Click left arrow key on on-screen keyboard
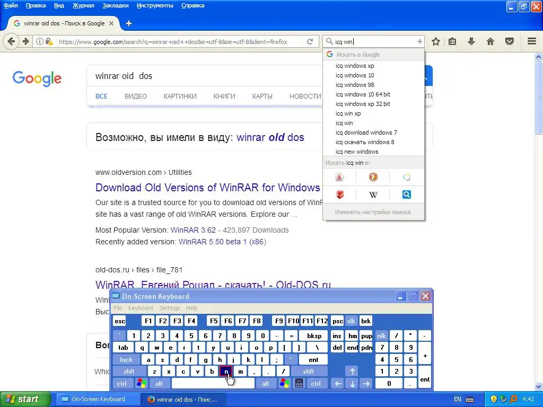This screenshot has width=543, height=407. point(338,384)
